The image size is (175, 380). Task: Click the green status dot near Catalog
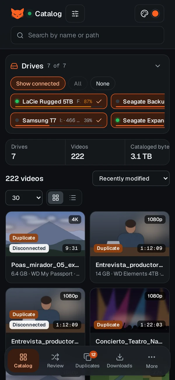coord(29,14)
